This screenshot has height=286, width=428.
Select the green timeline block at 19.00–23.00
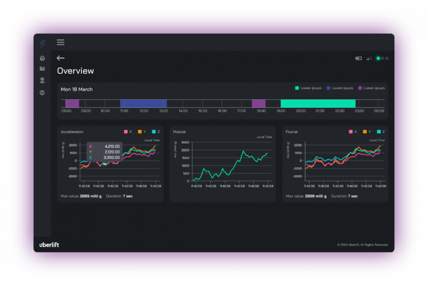[318, 104]
